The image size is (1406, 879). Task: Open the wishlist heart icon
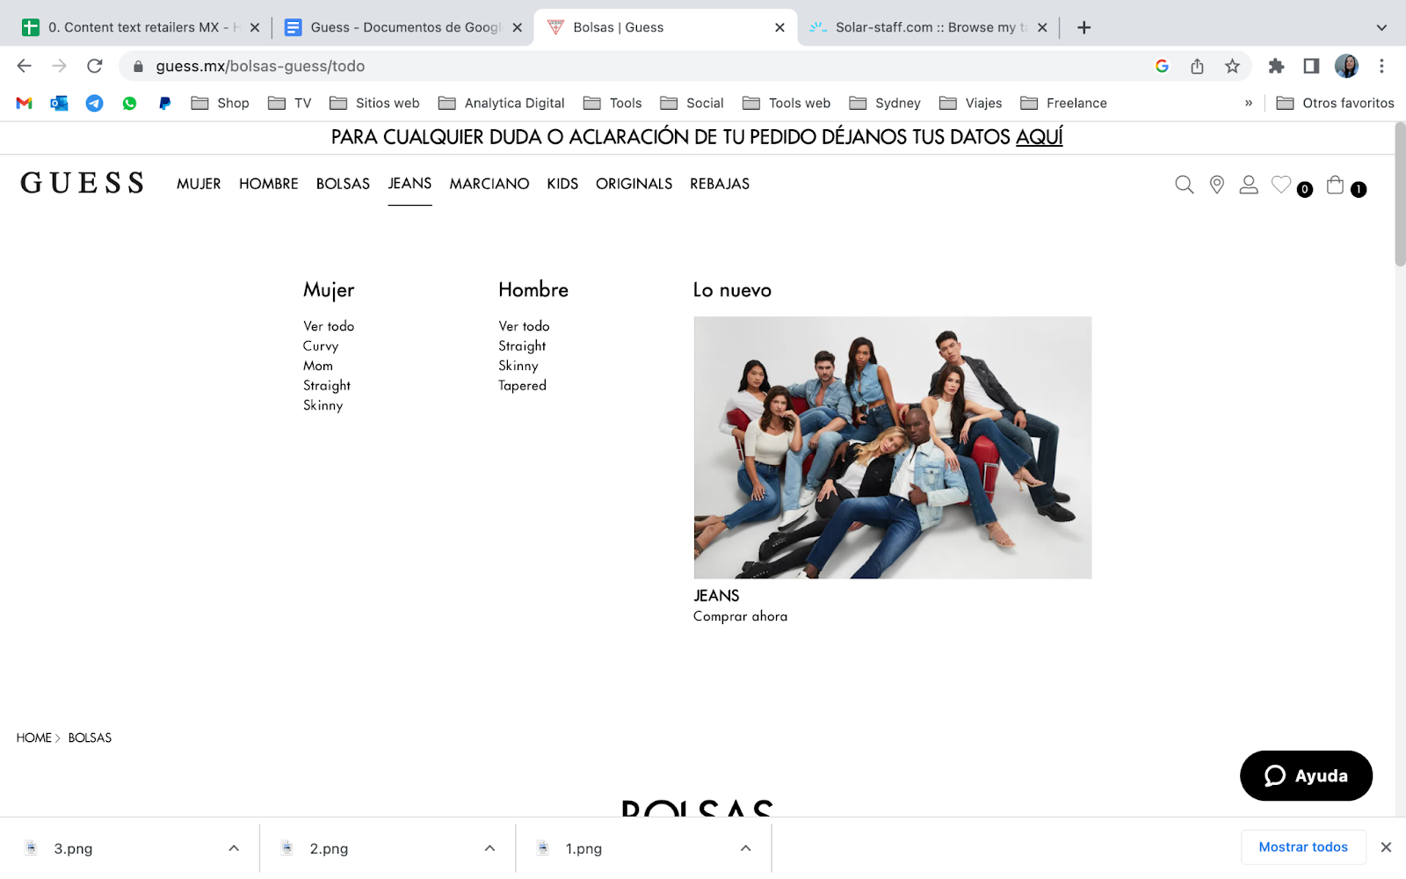(x=1281, y=185)
